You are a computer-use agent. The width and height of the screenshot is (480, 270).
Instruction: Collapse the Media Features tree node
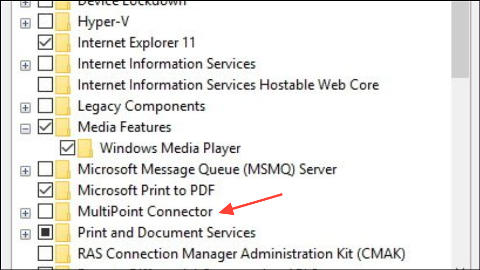tap(25, 128)
